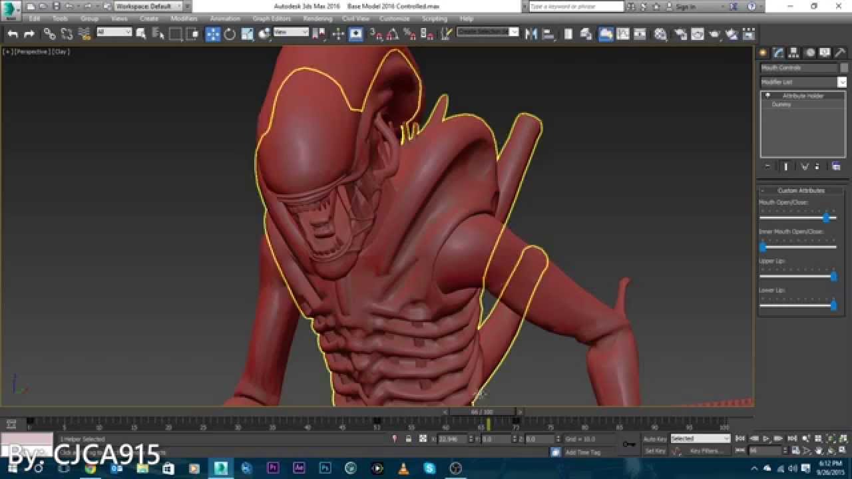The height and width of the screenshot is (479, 852).
Task: Click the Lower Lip slider handle
Action: pos(833,305)
